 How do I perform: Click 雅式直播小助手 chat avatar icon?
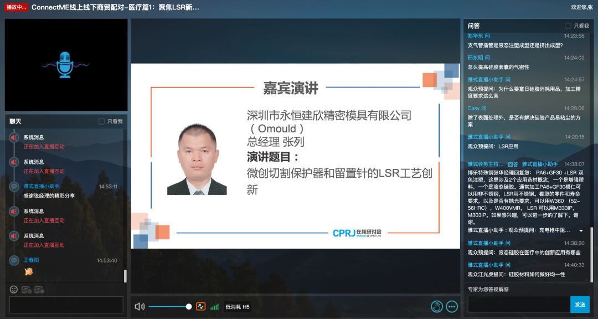pos(14,187)
